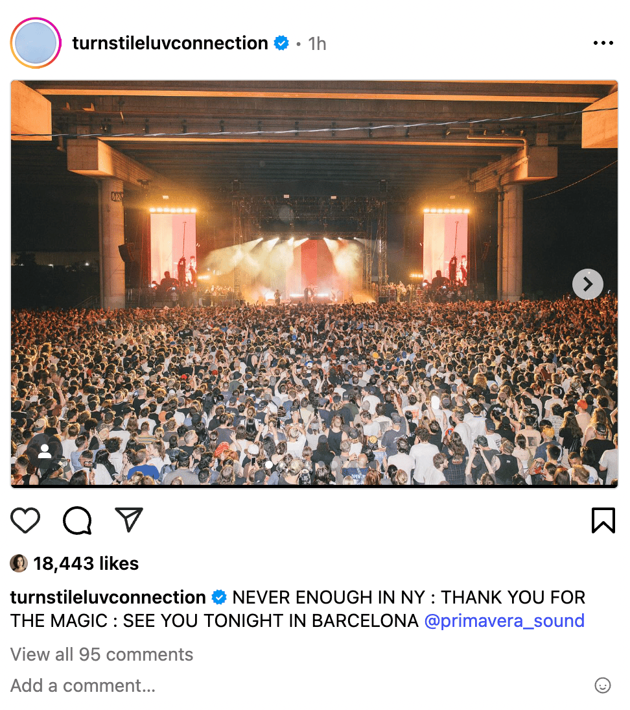This screenshot has height=710, width=630.
Task: View all 95 comments
Action: pos(102,654)
